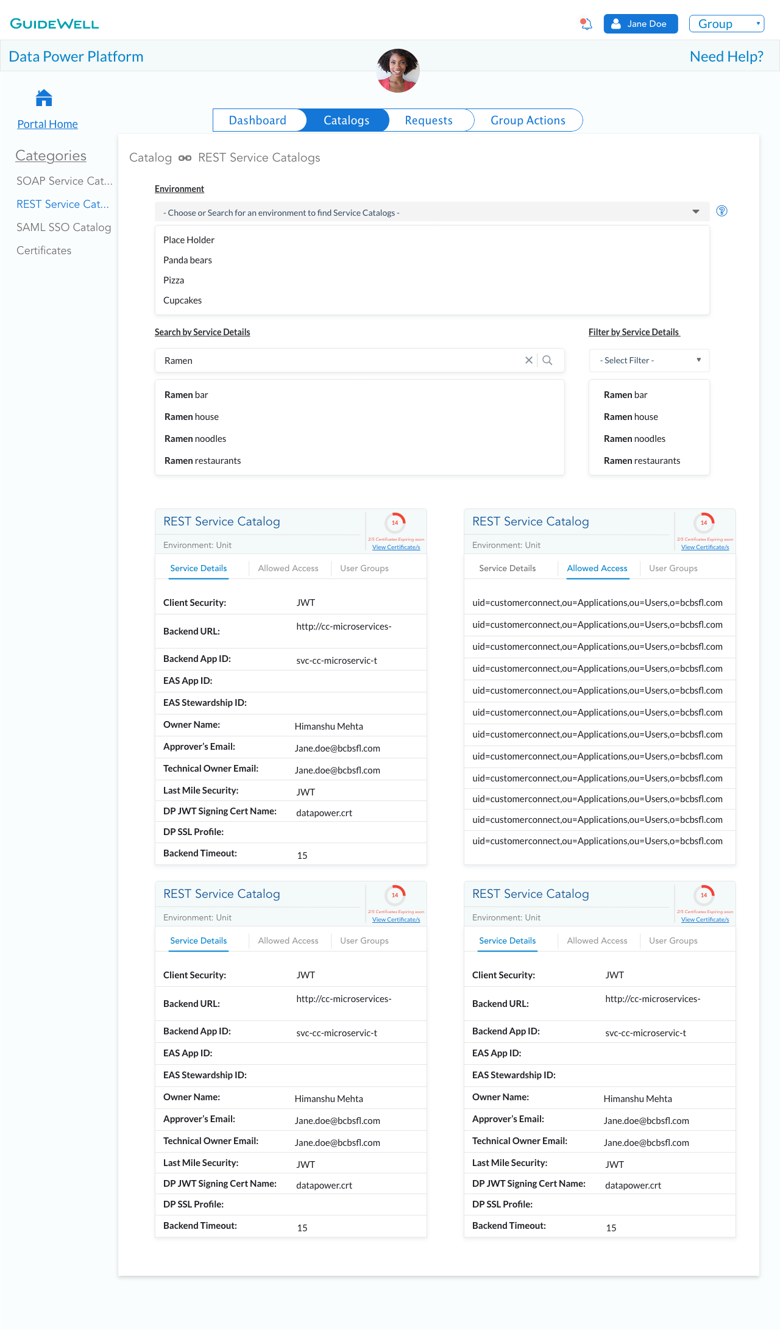This screenshot has height=1330, width=780.
Task: Go to Portal Home link
Action: click(x=48, y=124)
